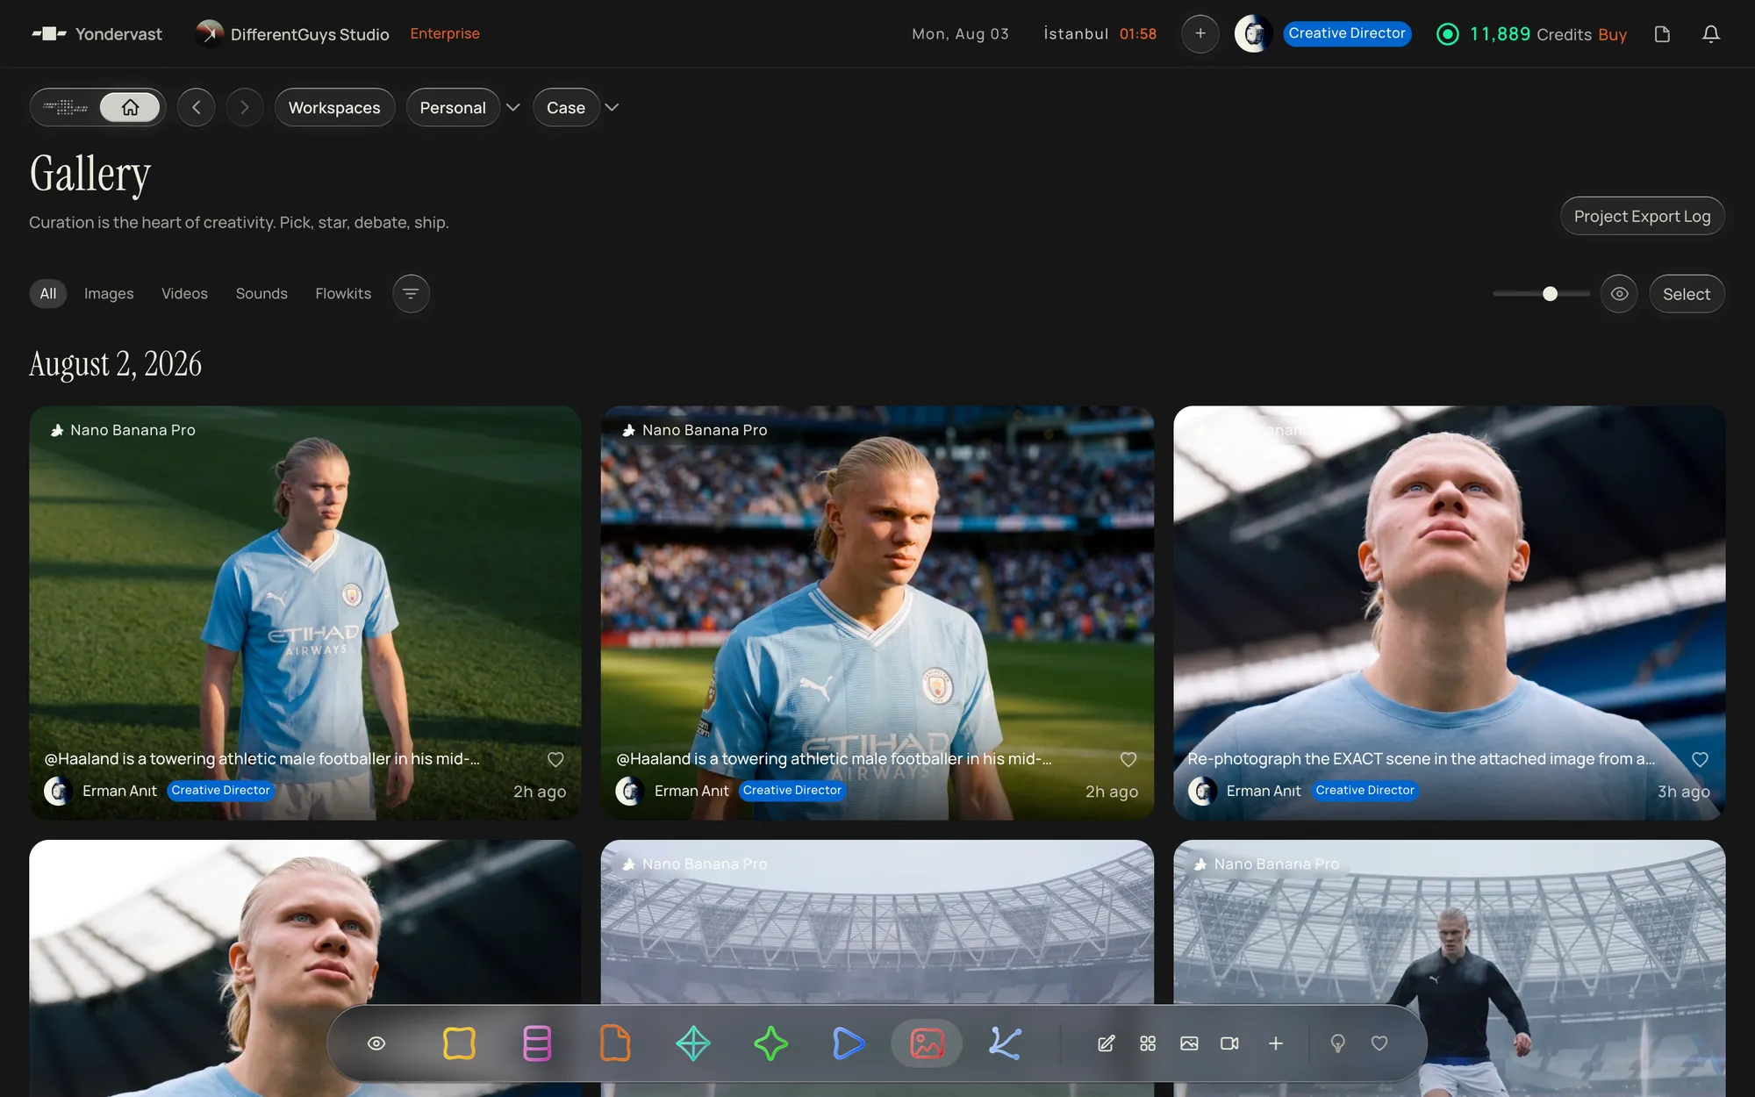
Task: Open the user profile avatar in header
Action: (x=1253, y=33)
